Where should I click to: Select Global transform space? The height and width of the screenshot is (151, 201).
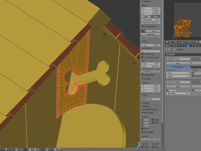pyautogui.click(x=146, y=17)
